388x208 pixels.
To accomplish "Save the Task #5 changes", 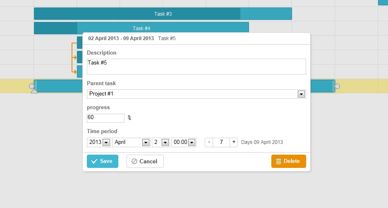I will pos(103,161).
